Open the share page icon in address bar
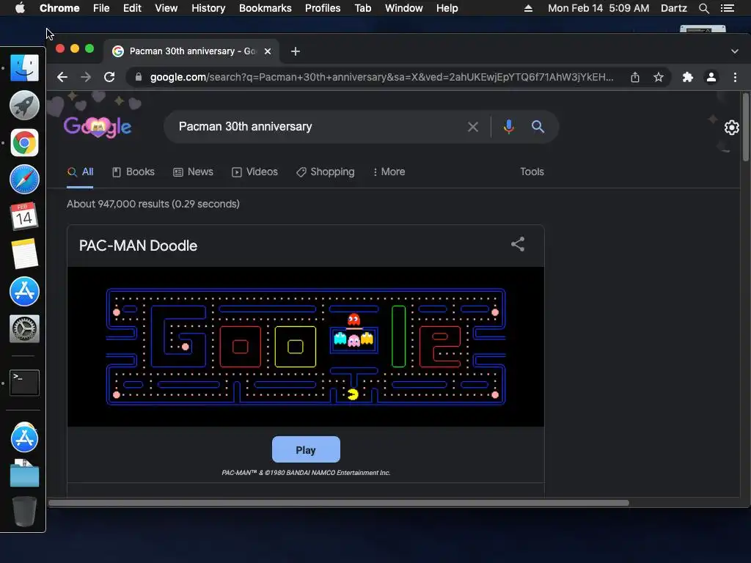Image resolution: width=751 pixels, height=563 pixels. point(635,77)
